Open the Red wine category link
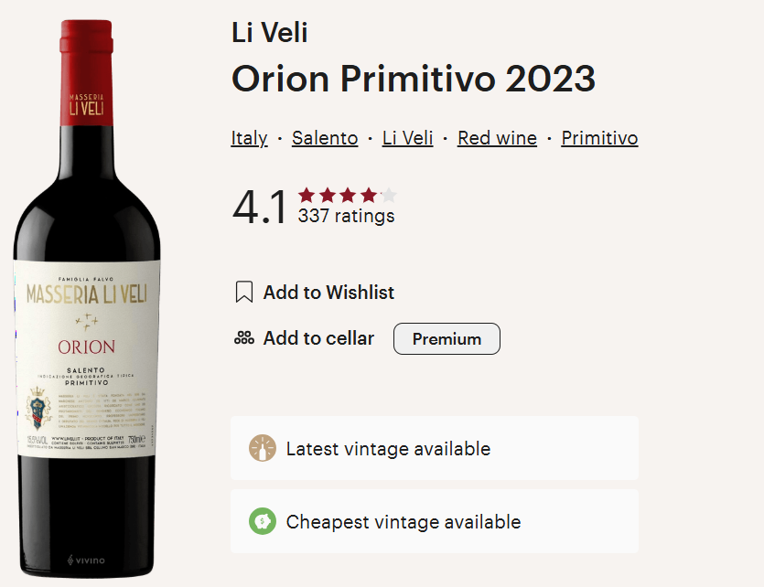This screenshot has height=587, width=764. pyautogui.click(x=497, y=137)
